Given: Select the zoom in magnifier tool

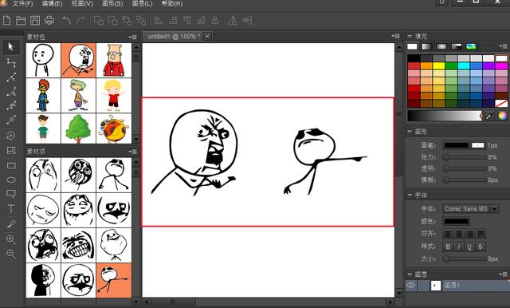Looking at the screenshot, I should point(11,239).
